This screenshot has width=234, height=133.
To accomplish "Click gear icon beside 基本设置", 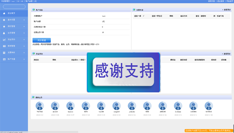I will pyautogui.click(x=4, y=20).
